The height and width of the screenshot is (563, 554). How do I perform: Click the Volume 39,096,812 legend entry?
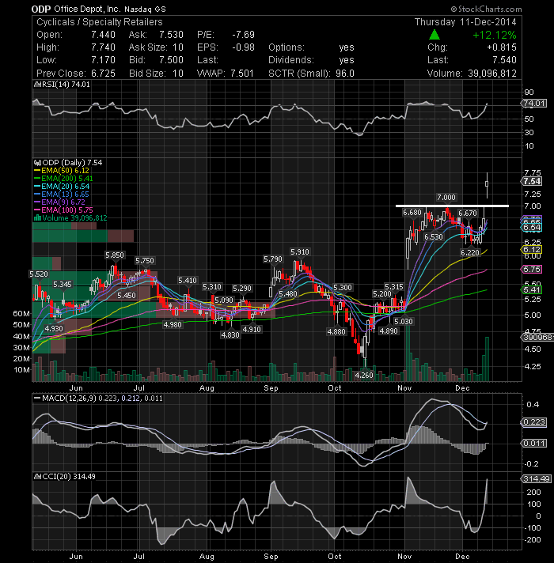70,218
